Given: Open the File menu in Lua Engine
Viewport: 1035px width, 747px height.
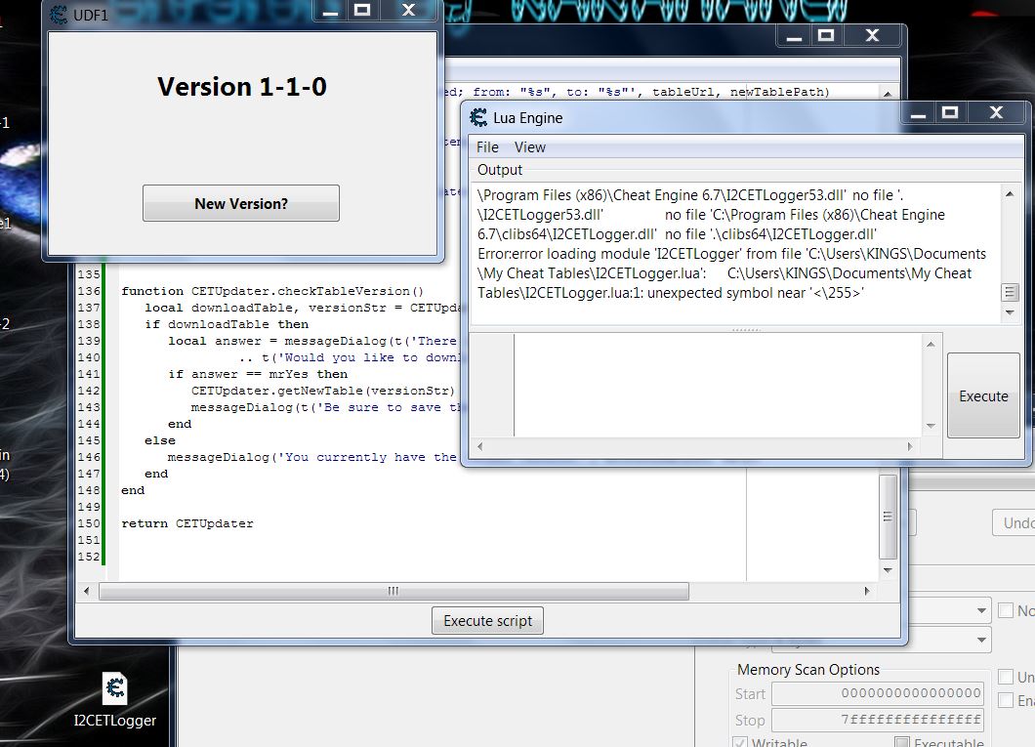Looking at the screenshot, I should click(487, 147).
